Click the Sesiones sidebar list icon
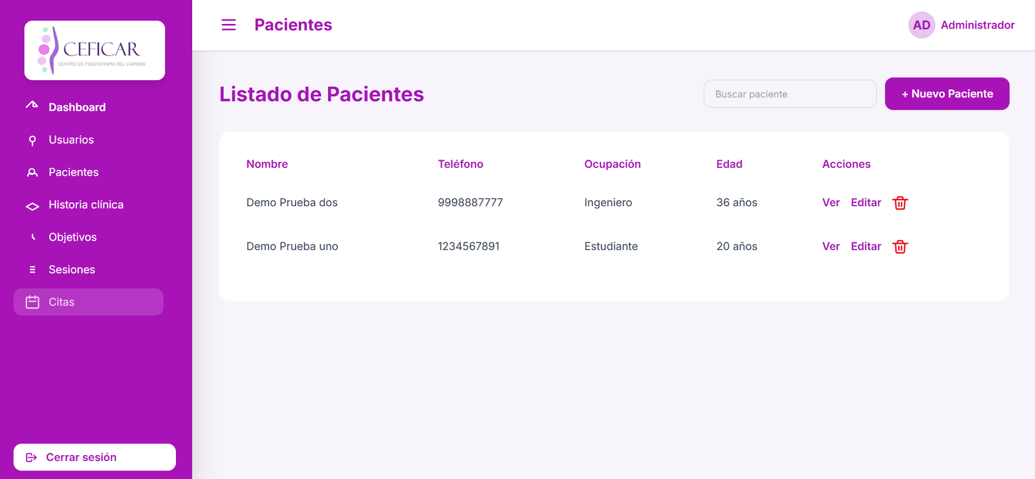Screen dimensions: 1035x479 [x=32, y=270]
